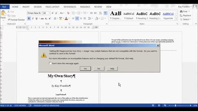The image size is (198, 111).
Task: Adjust the zoom slider handle
Action: click(x=175, y=105)
